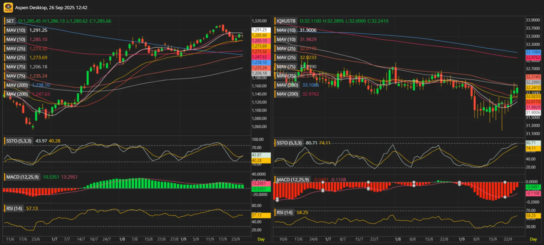Open the Day timeframe selector on IQXUSTB chart

pos(533,239)
